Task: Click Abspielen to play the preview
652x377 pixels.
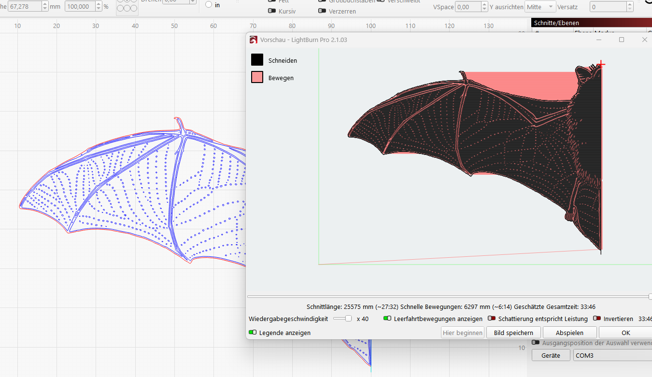Action: click(569, 333)
